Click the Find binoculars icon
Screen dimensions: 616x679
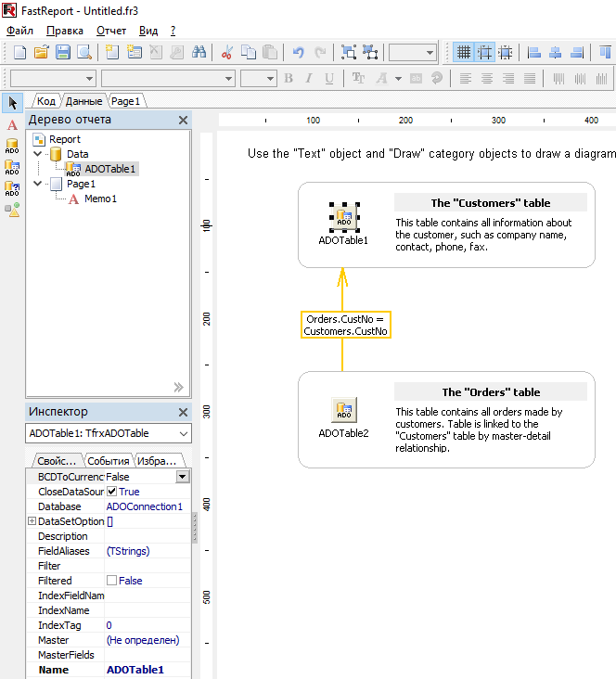199,53
